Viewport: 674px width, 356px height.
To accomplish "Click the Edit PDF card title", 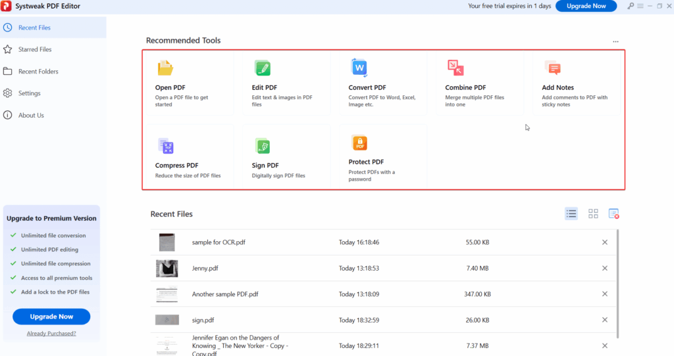I will 265,87.
